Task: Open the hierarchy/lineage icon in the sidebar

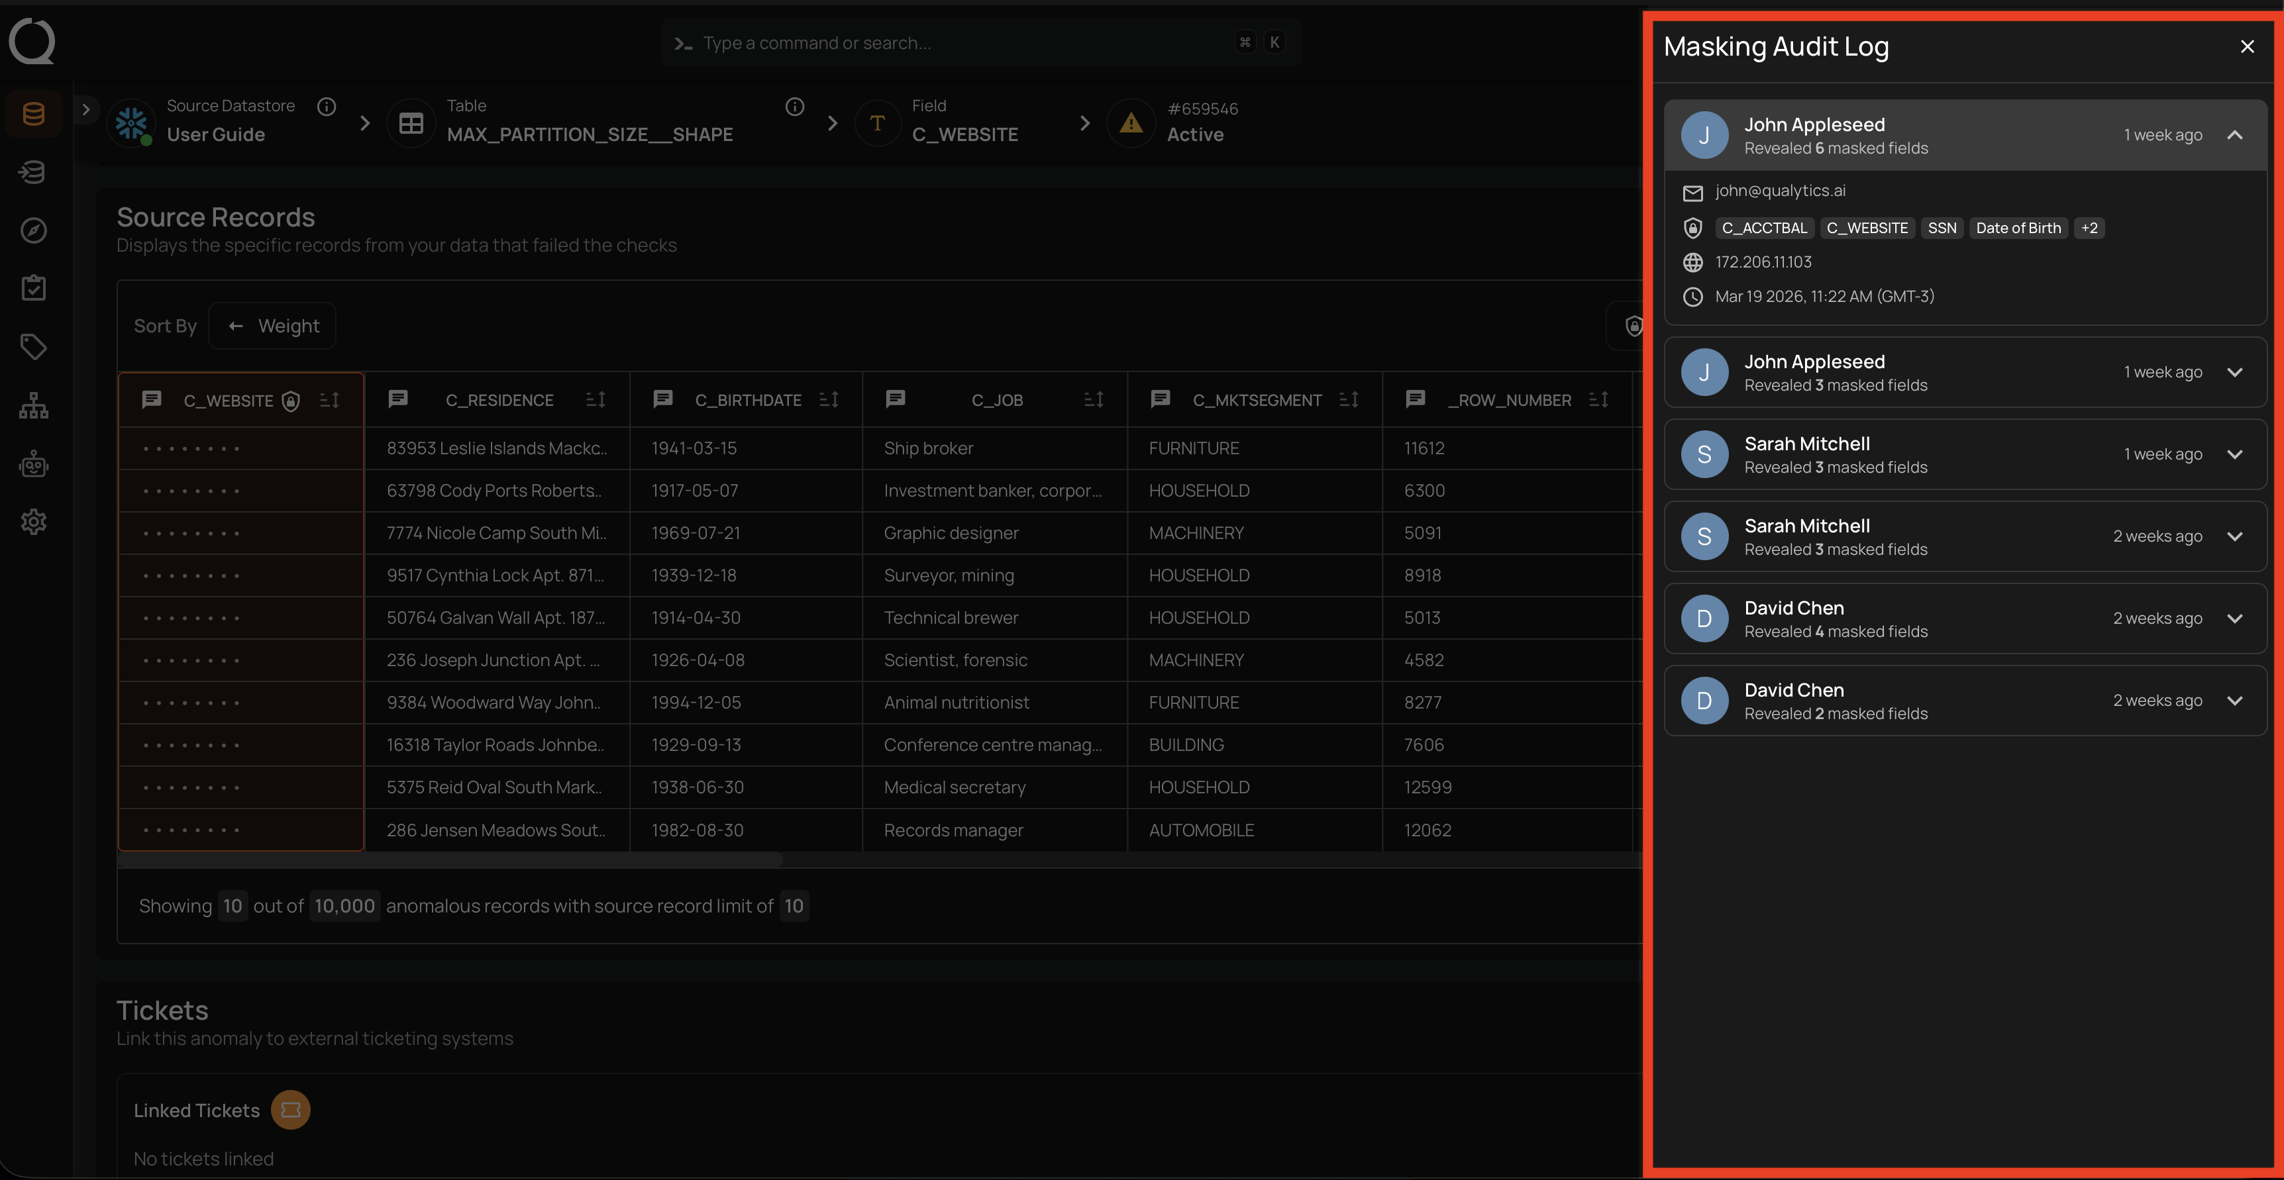Action: (33, 405)
